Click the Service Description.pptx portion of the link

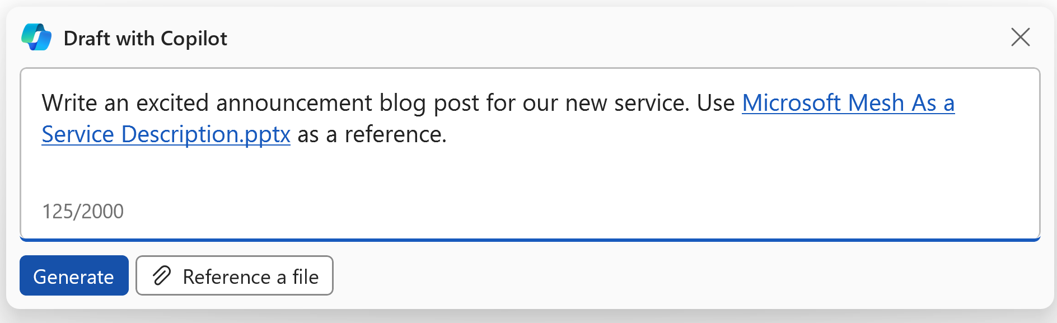(x=166, y=134)
